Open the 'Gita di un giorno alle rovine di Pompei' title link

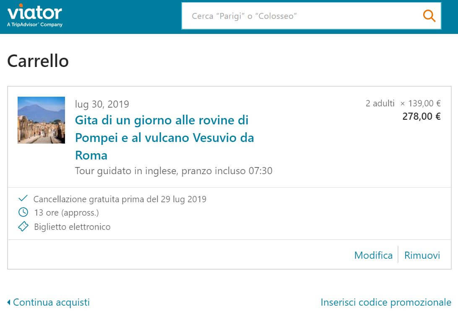[164, 138]
